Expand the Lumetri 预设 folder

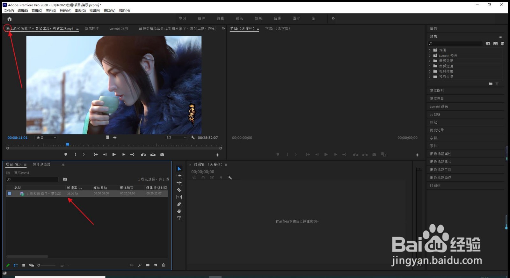[x=430, y=55]
